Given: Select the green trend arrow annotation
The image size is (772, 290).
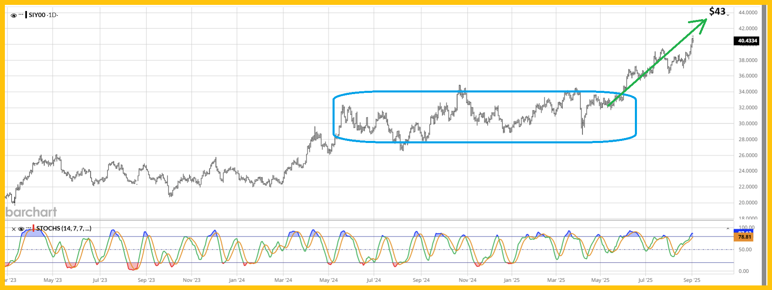Looking at the screenshot, I should click(x=657, y=63).
